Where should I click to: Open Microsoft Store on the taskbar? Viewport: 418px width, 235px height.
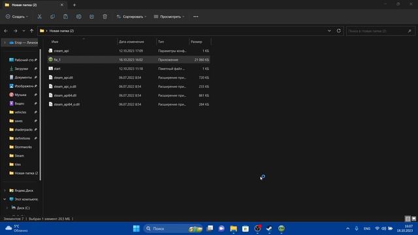pyautogui.click(x=246, y=228)
